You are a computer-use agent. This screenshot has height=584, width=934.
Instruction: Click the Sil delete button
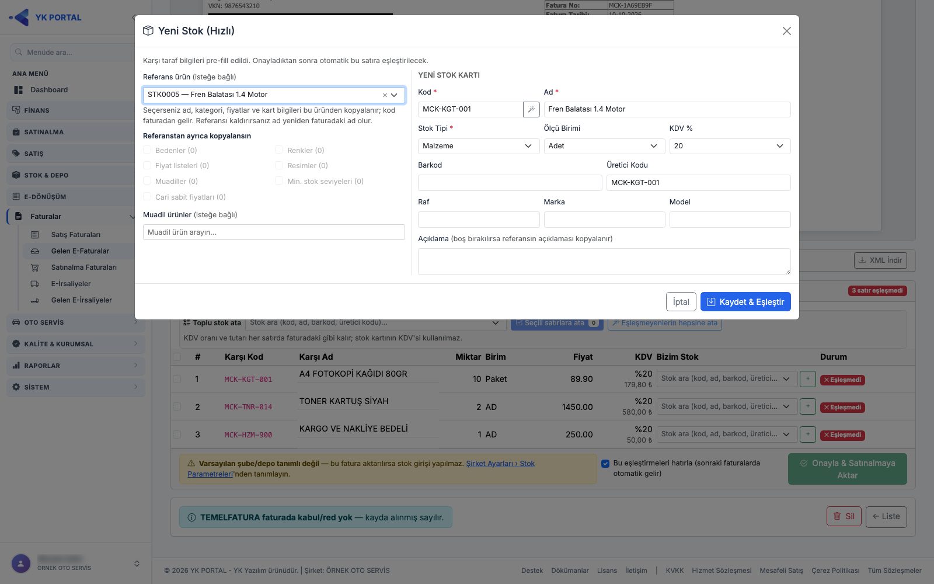pyautogui.click(x=844, y=516)
